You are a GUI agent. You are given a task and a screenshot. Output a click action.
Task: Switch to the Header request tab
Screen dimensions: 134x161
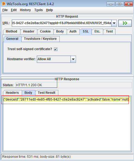click(29, 31)
